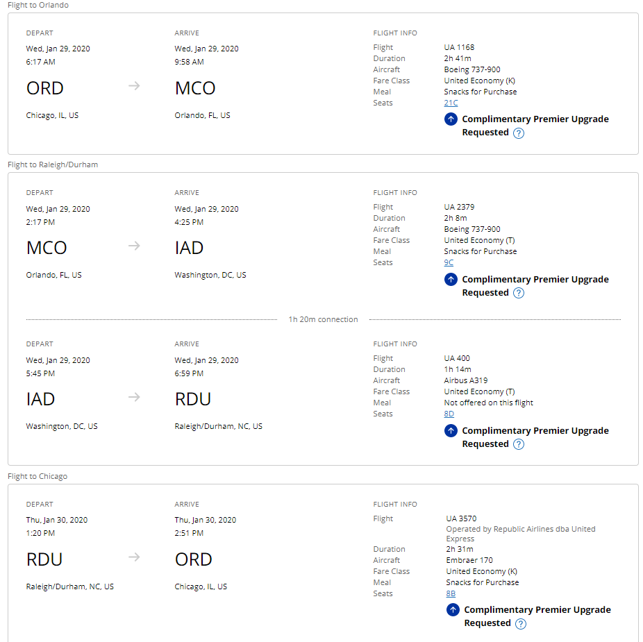Click the arrow between IAD and RDU
The image size is (643, 642).
pos(135,397)
